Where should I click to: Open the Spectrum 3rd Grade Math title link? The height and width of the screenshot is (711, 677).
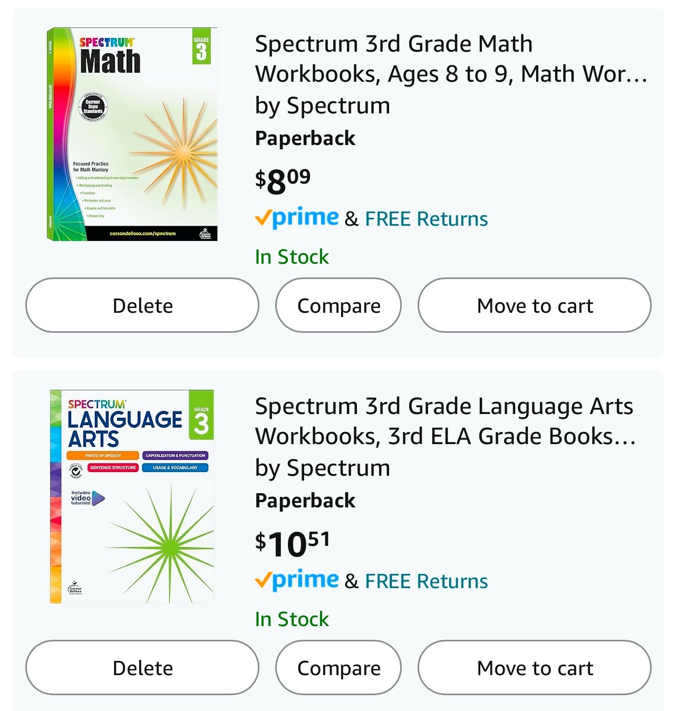coord(451,59)
